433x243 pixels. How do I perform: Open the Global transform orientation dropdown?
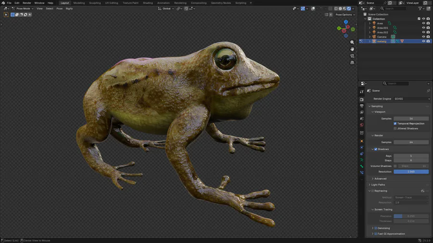(166, 9)
